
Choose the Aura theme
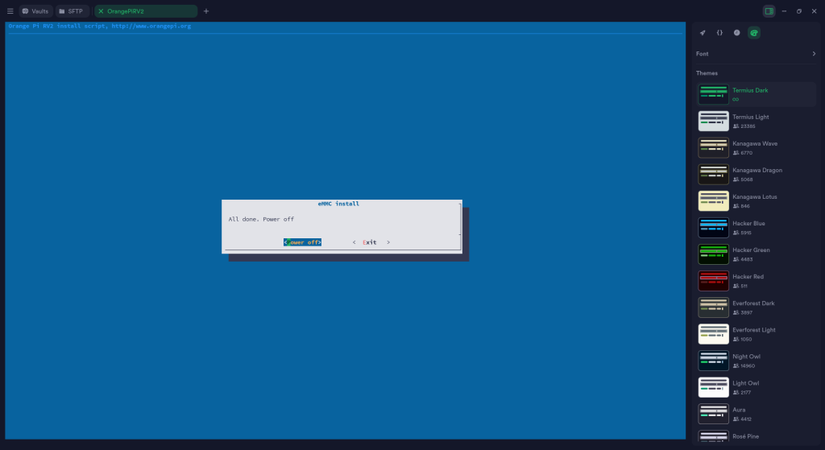pyautogui.click(x=713, y=414)
